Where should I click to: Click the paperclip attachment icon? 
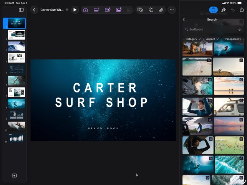[161, 10]
